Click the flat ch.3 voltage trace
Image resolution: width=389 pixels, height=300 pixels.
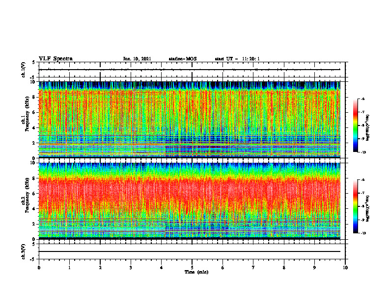click(190, 251)
